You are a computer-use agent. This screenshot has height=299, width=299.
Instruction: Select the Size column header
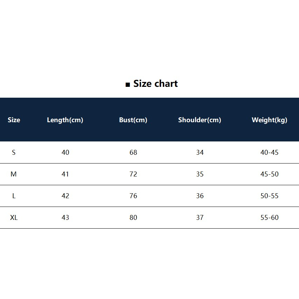(14, 120)
